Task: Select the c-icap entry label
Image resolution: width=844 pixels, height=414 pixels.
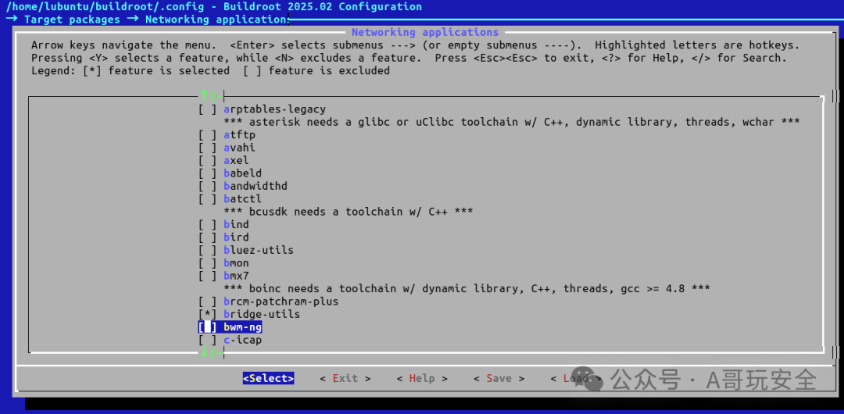Action: click(x=243, y=341)
